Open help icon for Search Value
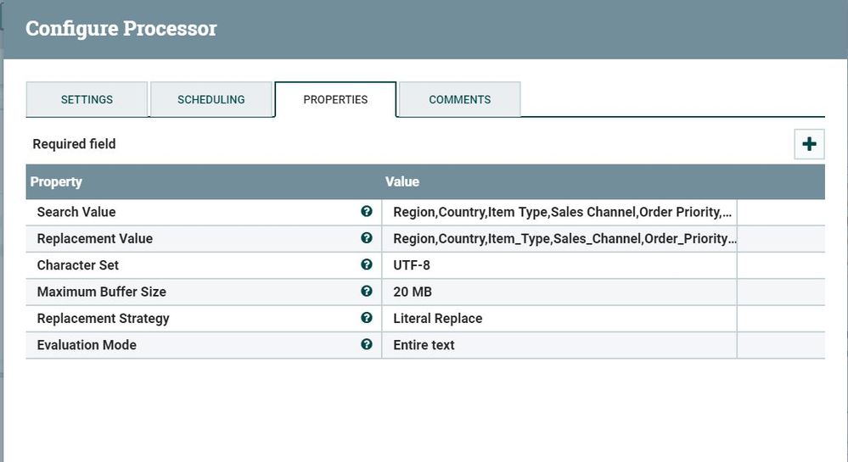 (x=367, y=211)
